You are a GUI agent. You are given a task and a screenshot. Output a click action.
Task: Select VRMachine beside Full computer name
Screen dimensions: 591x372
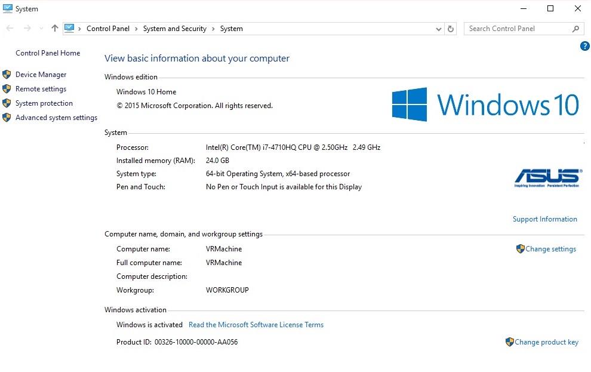point(224,263)
